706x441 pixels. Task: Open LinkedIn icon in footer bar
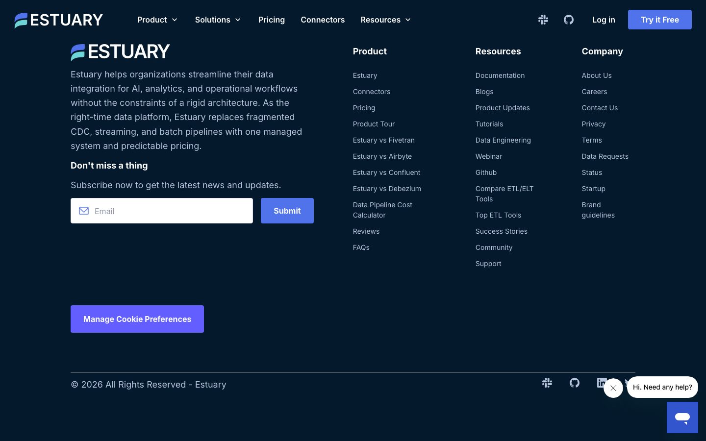coord(602,383)
